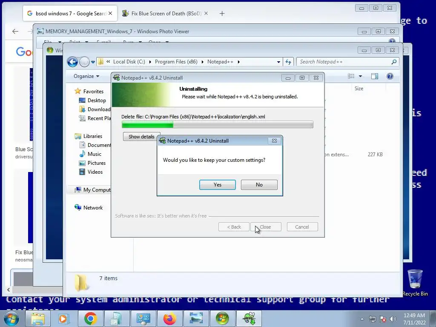Screen dimensions: 436x327
Task: Click the notepad document taskbar icon
Action: pyautogui.click(x=116, y=318)
